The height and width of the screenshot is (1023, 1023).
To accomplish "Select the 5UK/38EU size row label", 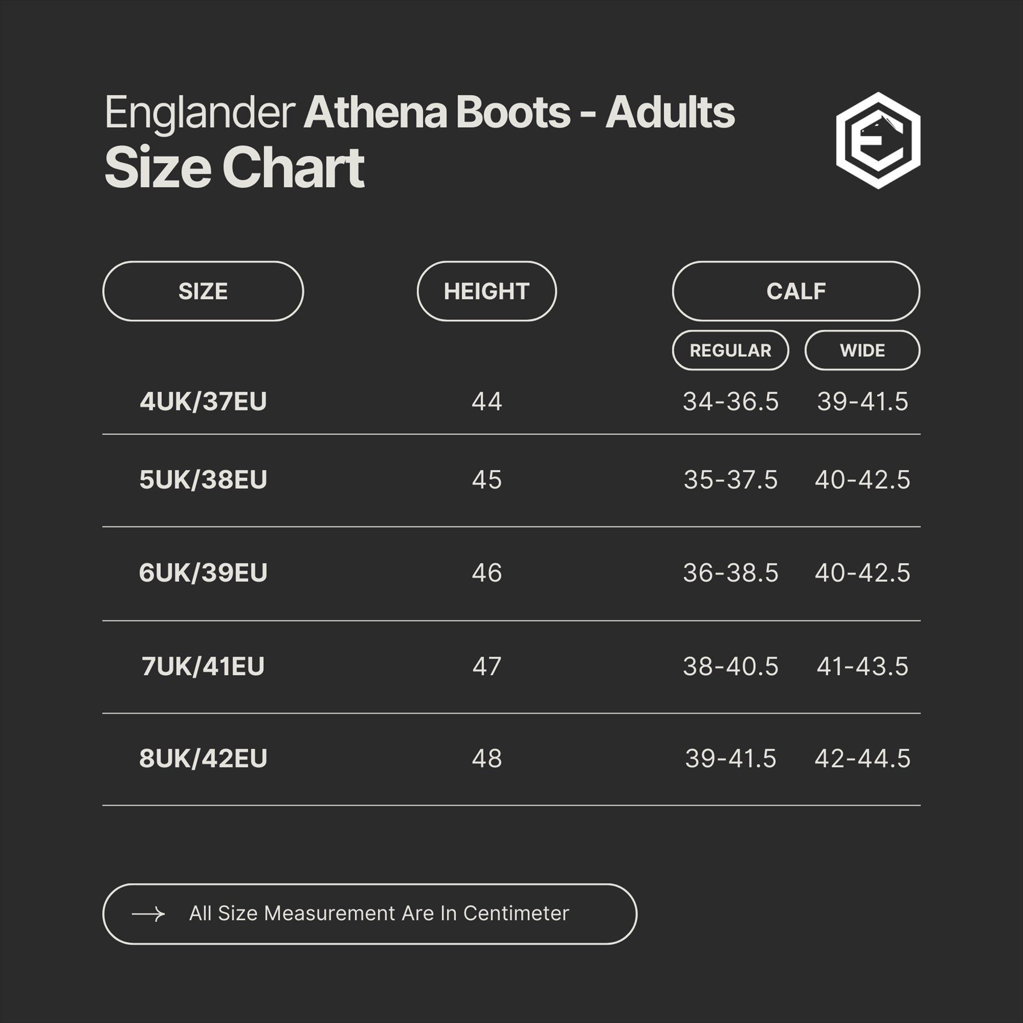I will 203,480.
